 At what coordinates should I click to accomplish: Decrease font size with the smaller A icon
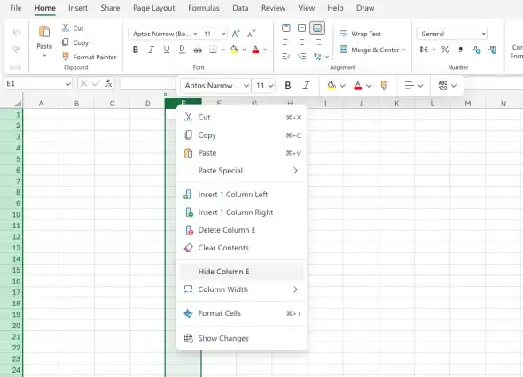click(252, 34)
